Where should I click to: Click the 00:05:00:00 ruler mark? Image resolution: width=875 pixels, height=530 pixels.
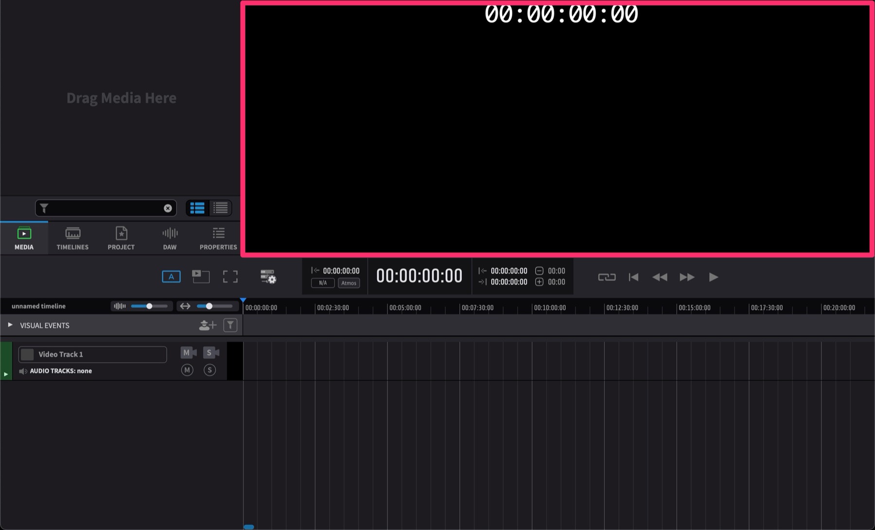[x=405, y=308]
